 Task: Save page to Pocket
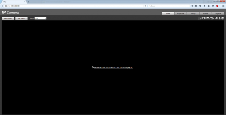[x=200, y=6]
